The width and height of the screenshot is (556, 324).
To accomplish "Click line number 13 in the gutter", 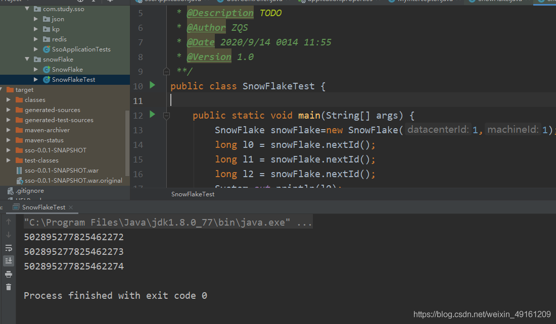I will point(138,130).
